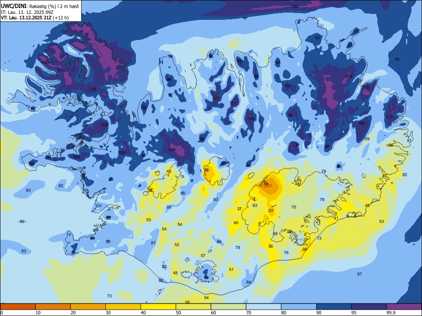Click the 'Rakastig (%) í 2 m hæð' label
422x316 pixels.
coord(54,6)
